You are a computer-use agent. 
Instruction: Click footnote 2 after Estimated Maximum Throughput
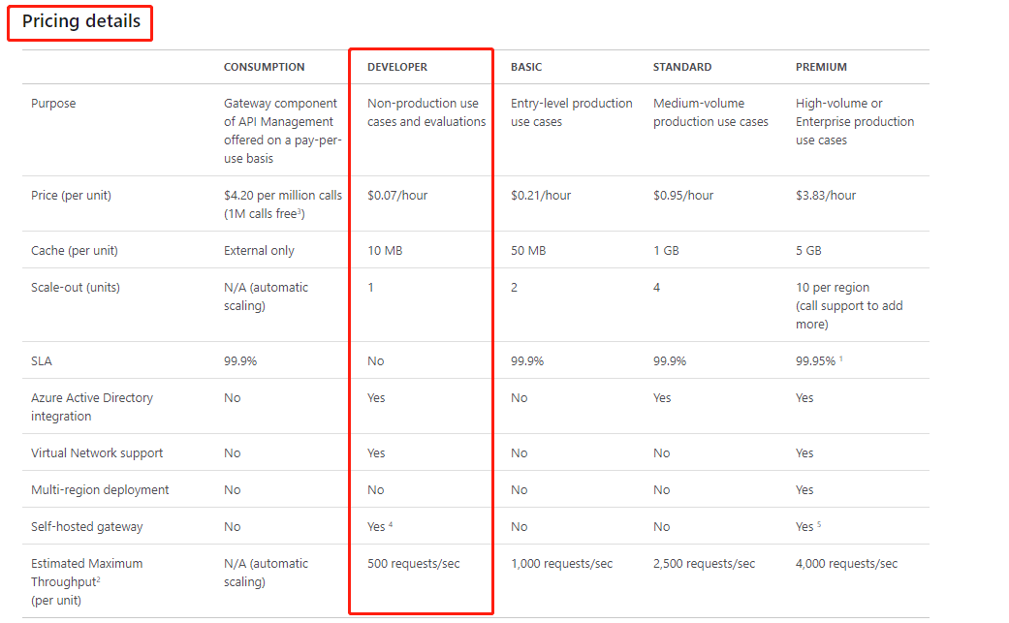click(x=98, y=579)
